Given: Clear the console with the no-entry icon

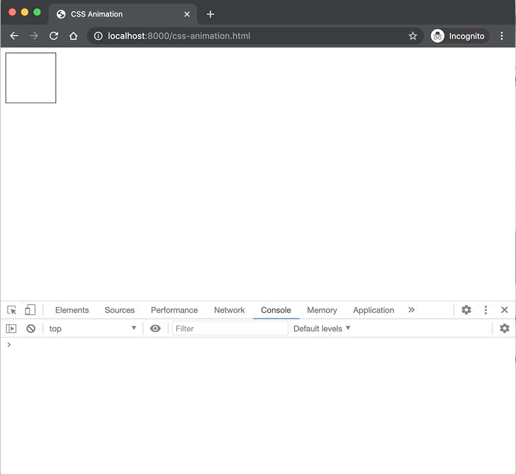Looking at the screenshot, I should (30, 328).
